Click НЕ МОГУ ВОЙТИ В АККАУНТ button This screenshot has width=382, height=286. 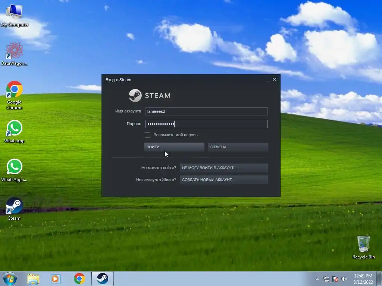click(x=224, y=168)
